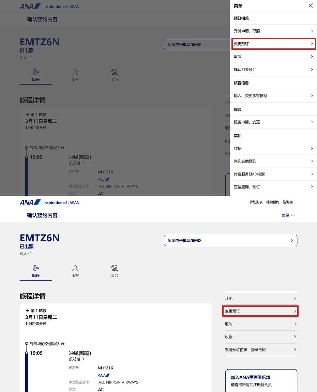
Task: Open 到机场的交通导航 external link icon
Action: pos(63,344)
